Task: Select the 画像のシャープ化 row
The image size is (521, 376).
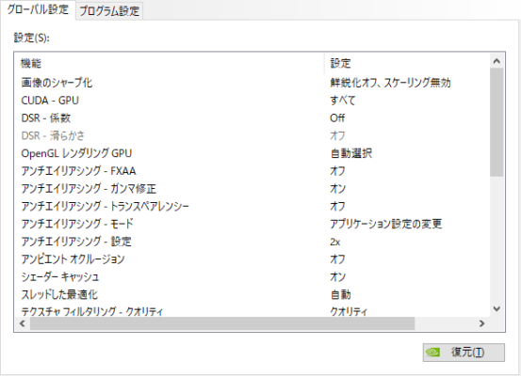Action: click(x=252, y=83)
